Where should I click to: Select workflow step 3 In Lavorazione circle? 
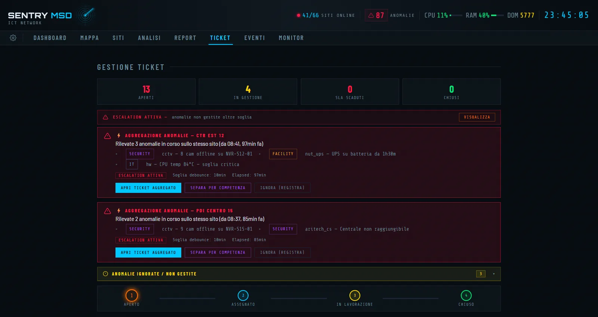click(x=355, y=295)
